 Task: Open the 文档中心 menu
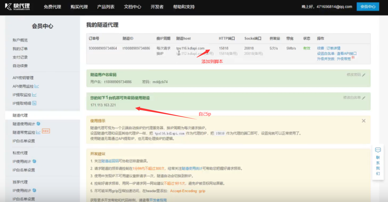132,7
